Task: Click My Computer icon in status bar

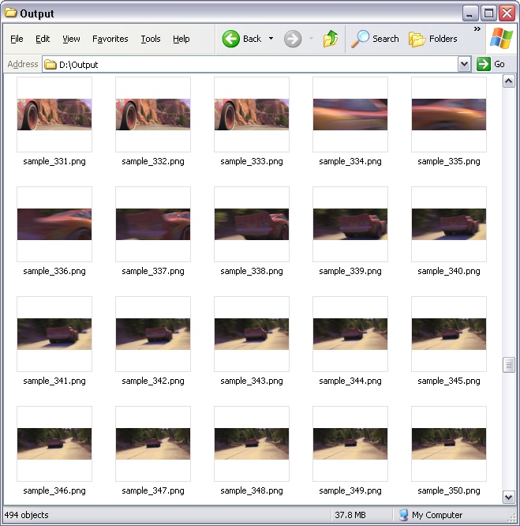Action: 404,515
